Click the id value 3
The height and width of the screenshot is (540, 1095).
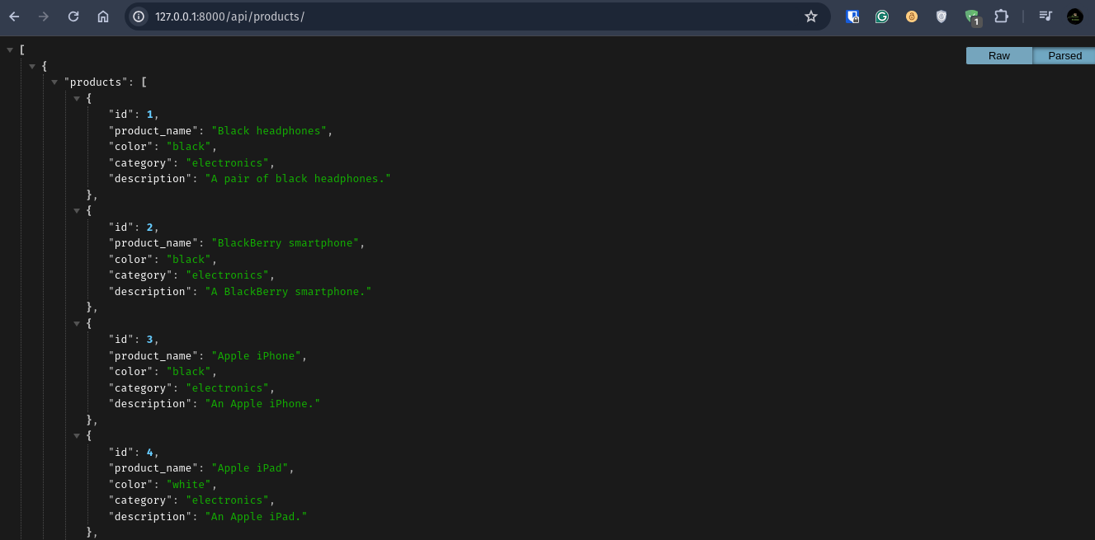tap(150, 340)
